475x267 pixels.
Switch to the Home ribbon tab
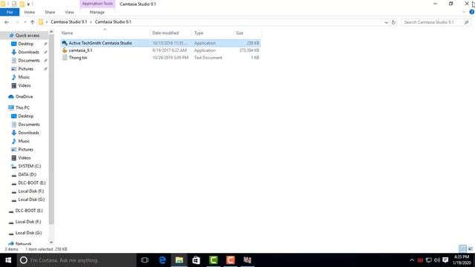pyautogui.click(x=30, y=12)
